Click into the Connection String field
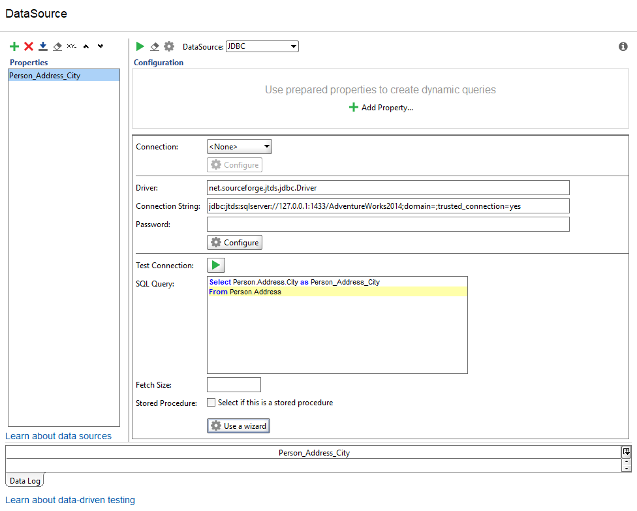637x511 pixels. point(388,206)
